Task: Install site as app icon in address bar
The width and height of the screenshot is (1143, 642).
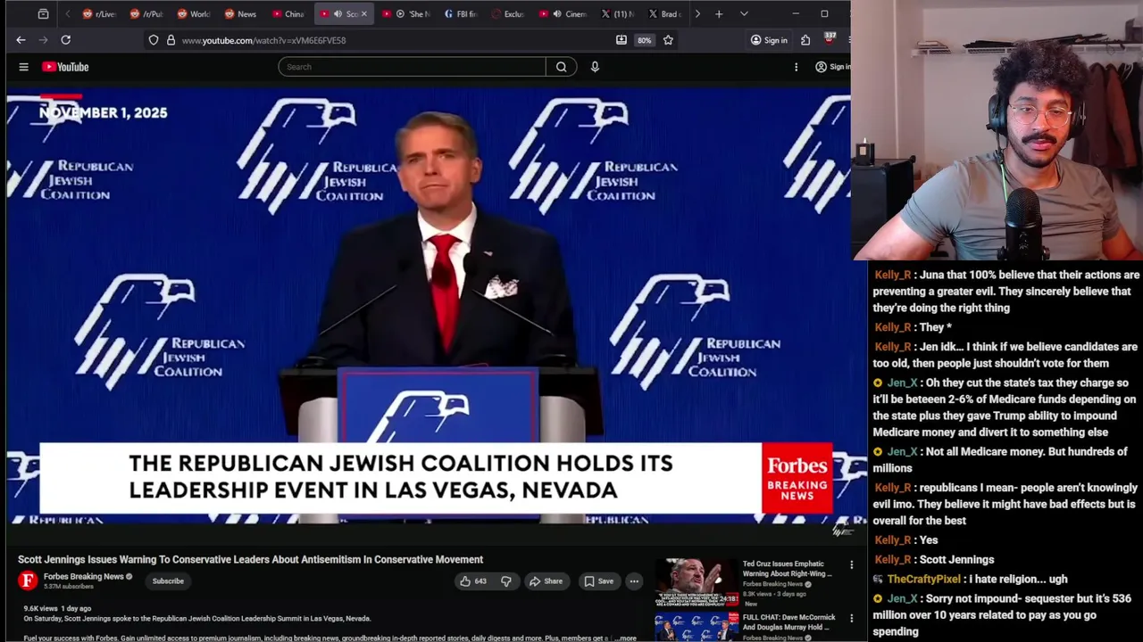Action: 621,40
